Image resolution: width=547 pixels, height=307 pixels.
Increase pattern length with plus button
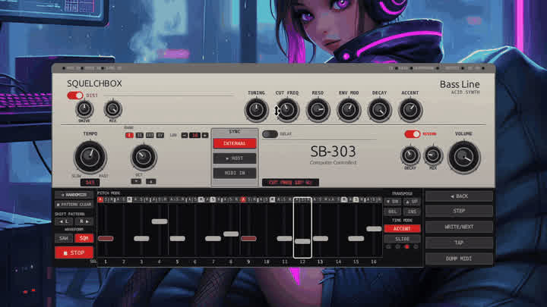pos(205,135)
